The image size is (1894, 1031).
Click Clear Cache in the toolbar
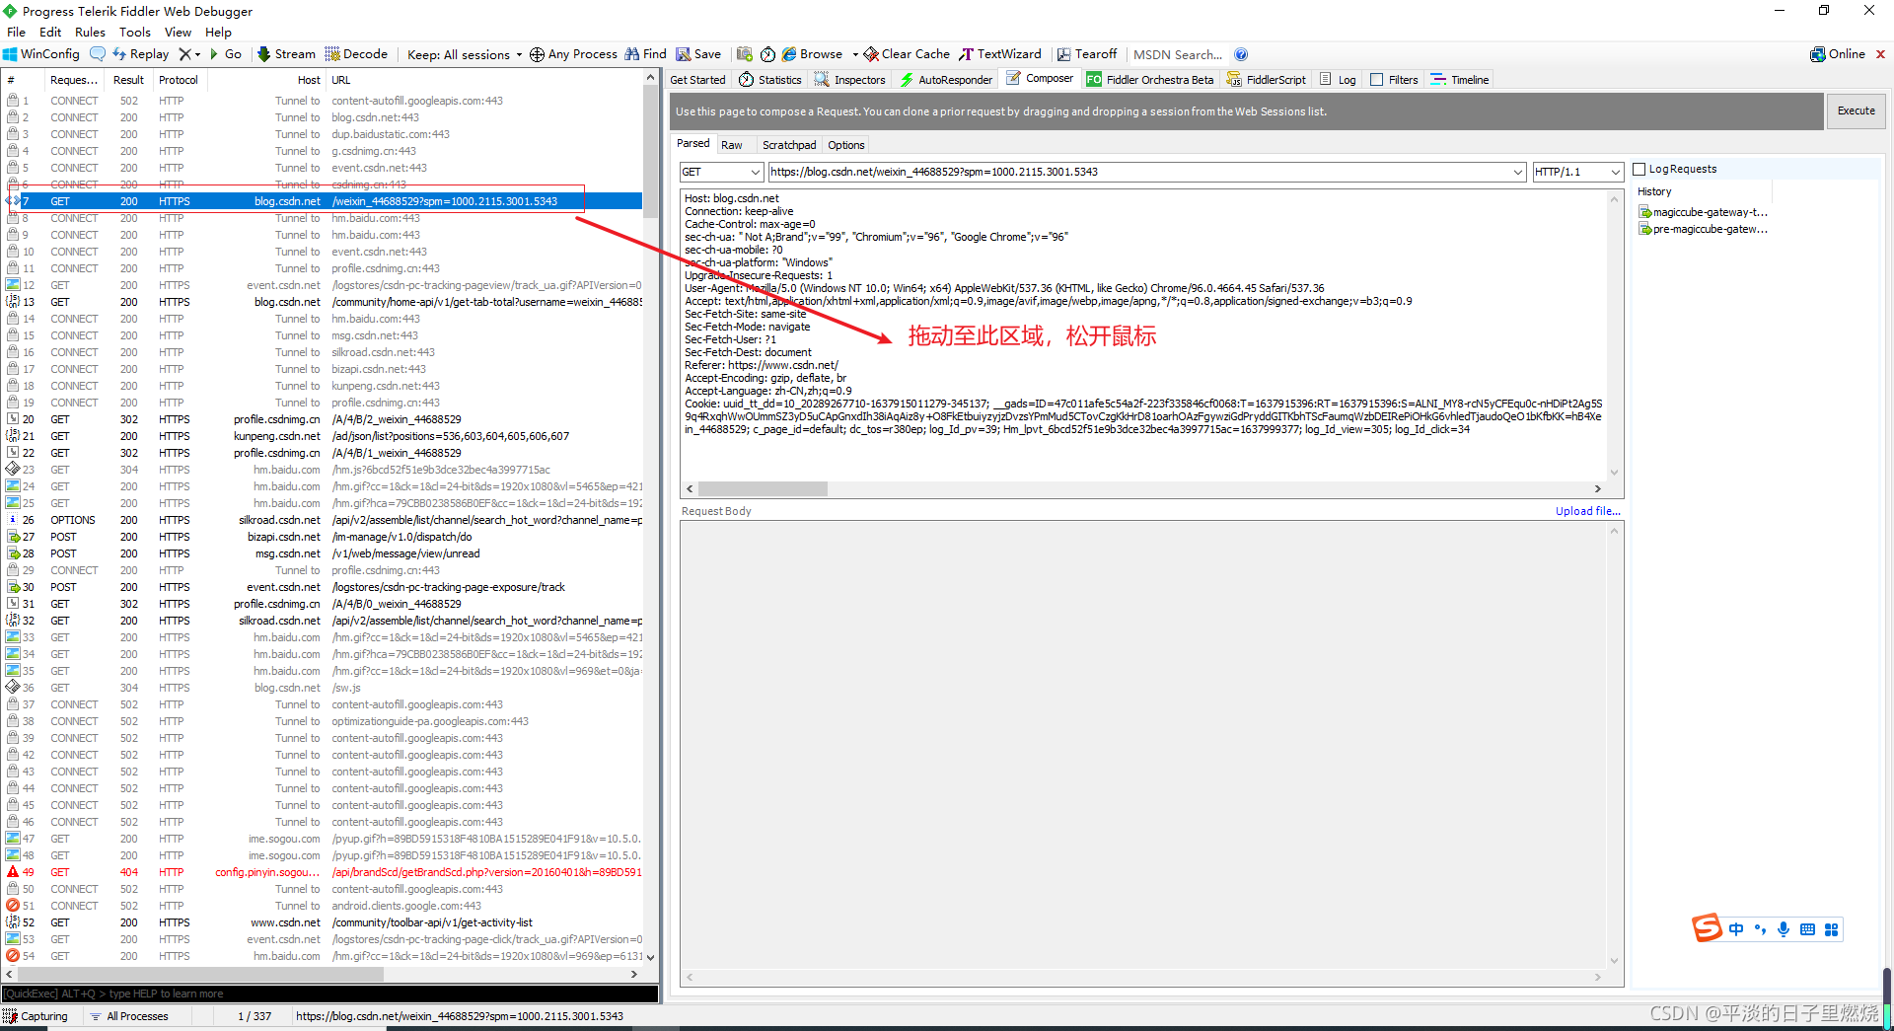[x=907, y=54]
